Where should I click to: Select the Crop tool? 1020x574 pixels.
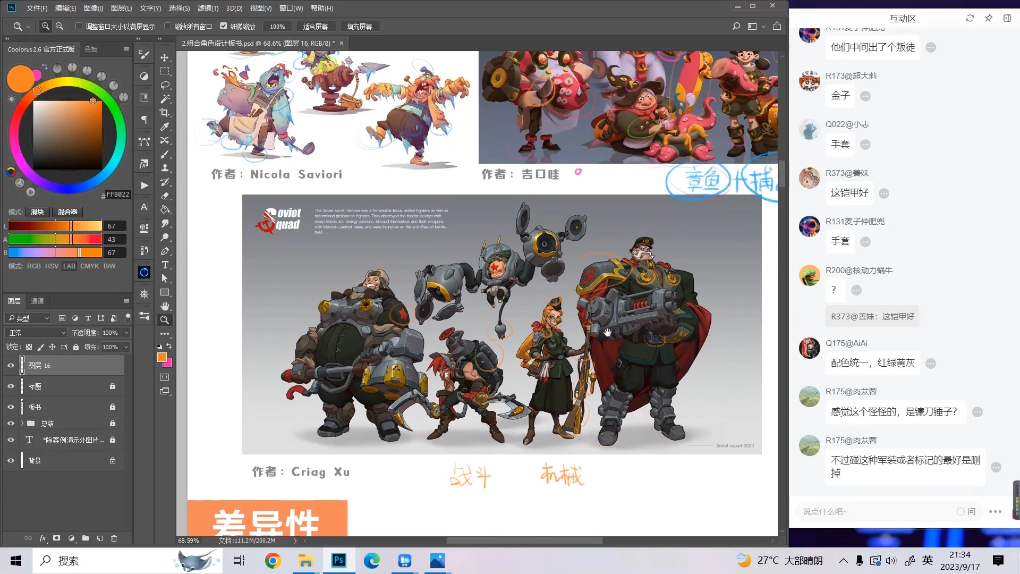tap(165, 113)
